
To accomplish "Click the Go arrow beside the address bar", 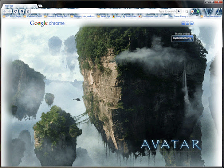I will (x=179, y=11).
